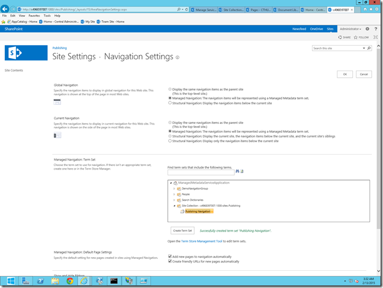Open the browser favorites star icon
Image resolution: width=383 pixels, height=288 pixels.
371,9
